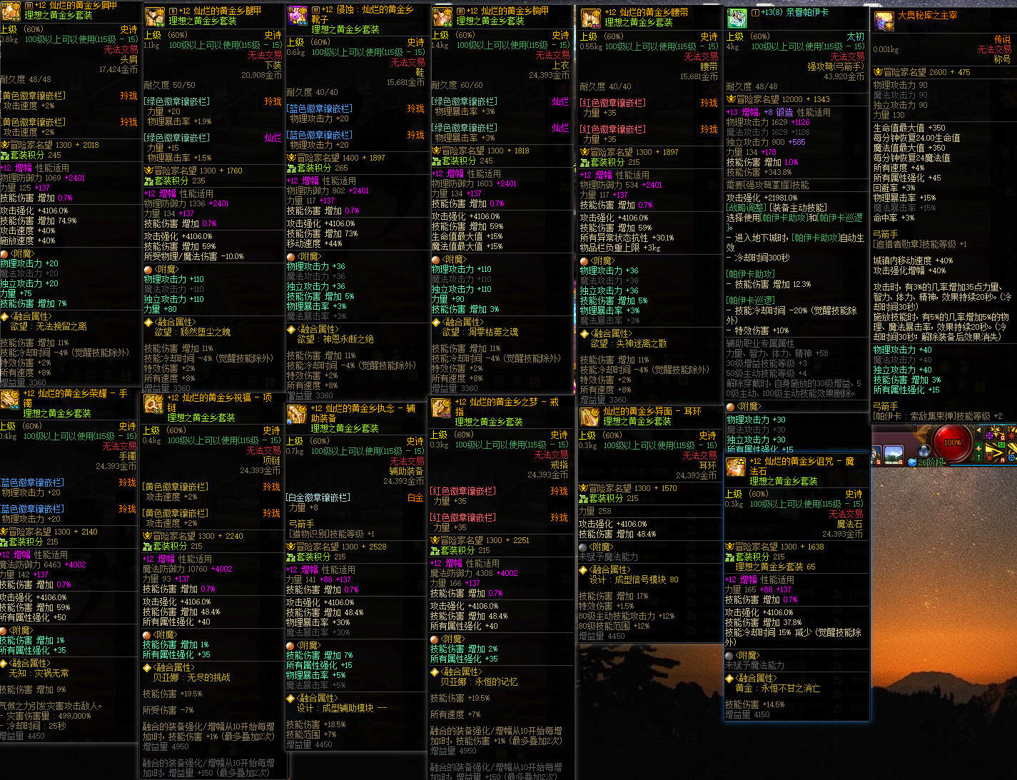Click fusion text 设计 : 成型辅助模块
Image resolution: width=1017 pixels, height=780 pixels.
341,708
